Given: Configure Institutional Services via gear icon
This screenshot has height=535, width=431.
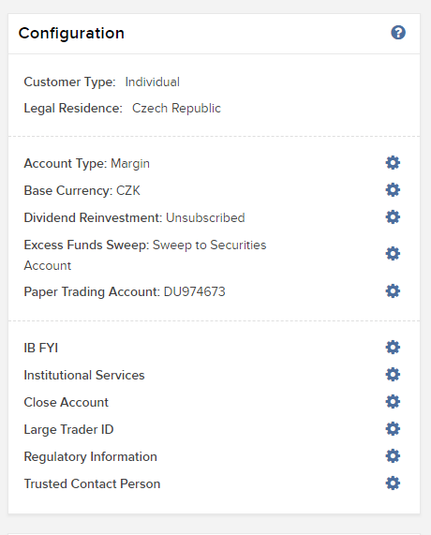Looking at the screenshot, I should click(393, 375).
